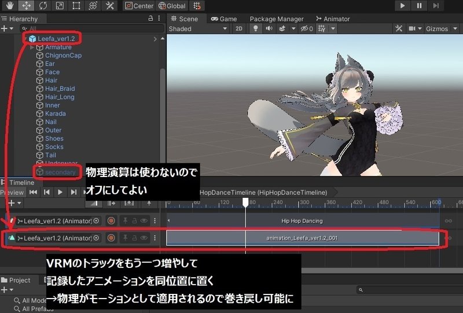Open the Animator tab
The width and height of the screenshot is (463, 313).
[333, 19]
